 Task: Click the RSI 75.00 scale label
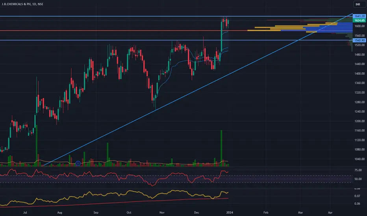pyautogui.click(x=358, y=170)
